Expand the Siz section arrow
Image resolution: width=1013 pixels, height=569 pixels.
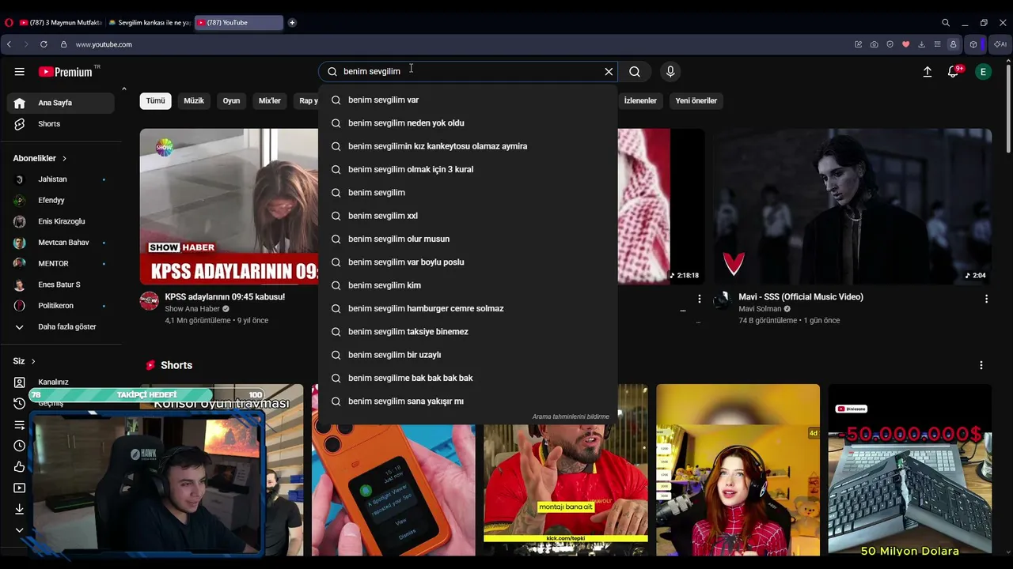point(33,361)
